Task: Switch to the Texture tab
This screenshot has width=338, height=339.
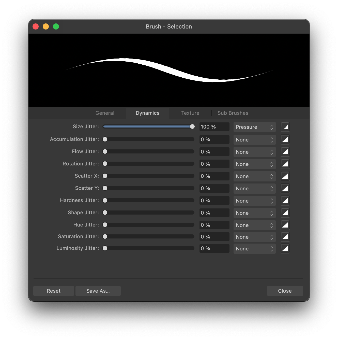Action: pos(190,113)
